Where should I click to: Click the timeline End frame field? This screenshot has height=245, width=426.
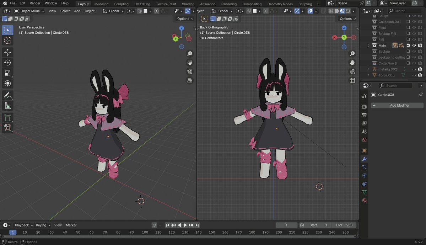[x=344, y=225]
